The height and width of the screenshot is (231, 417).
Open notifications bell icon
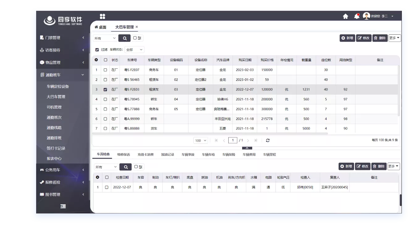coord(357,16)
